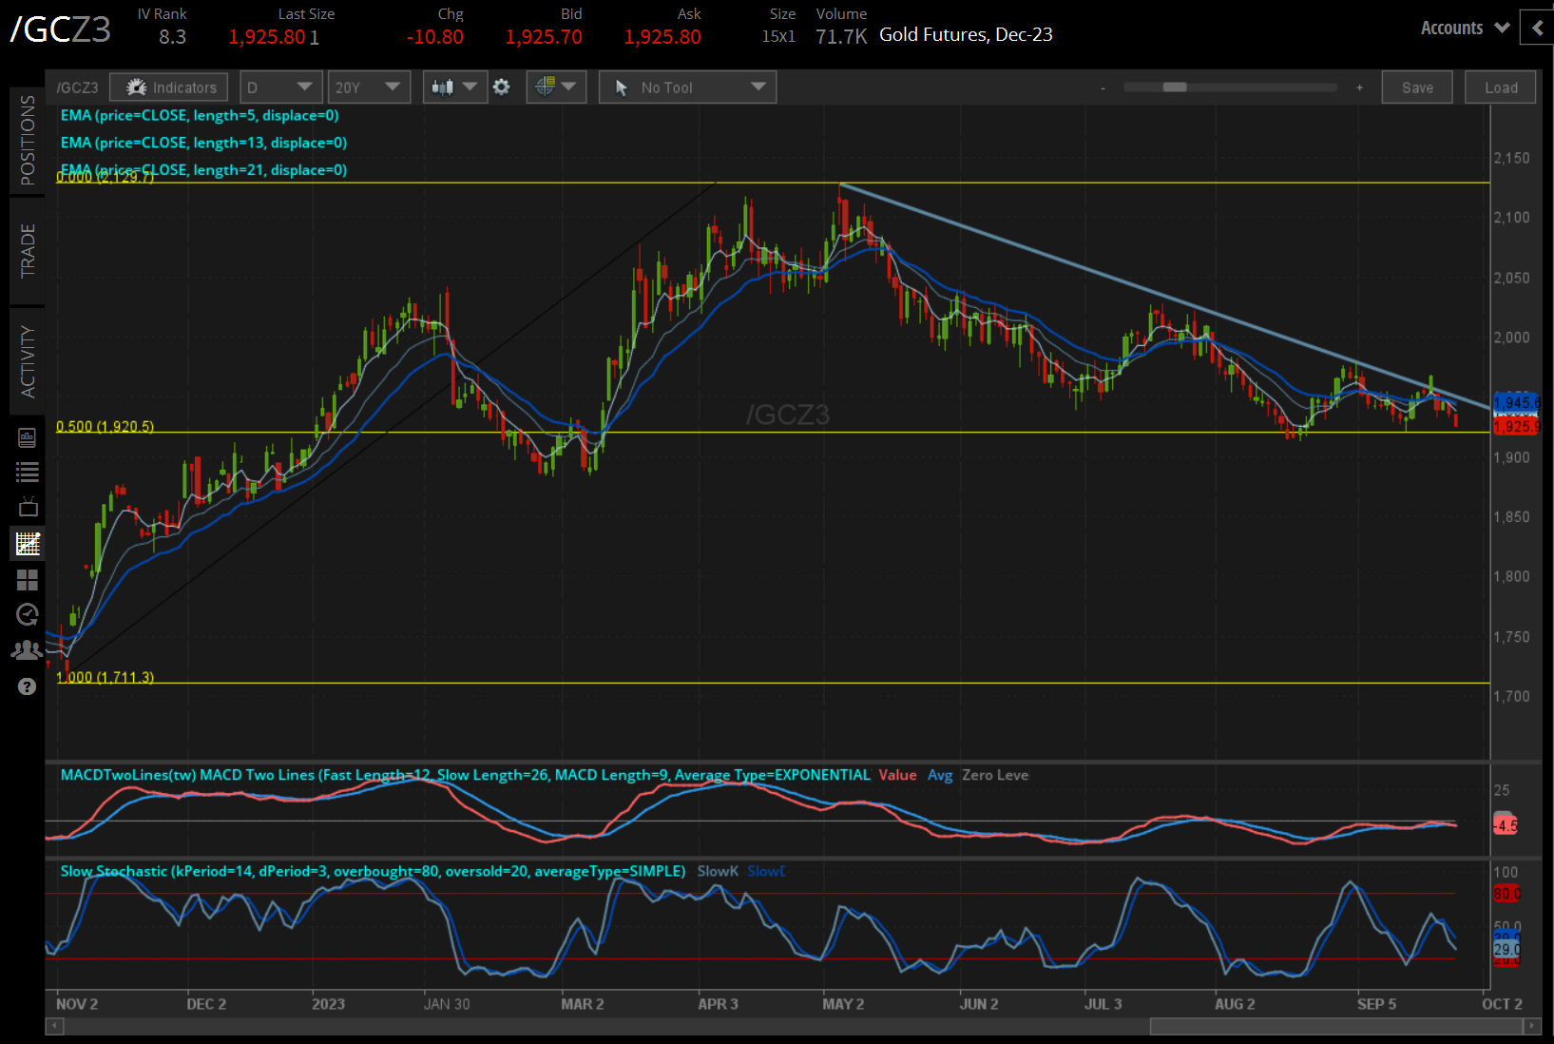Screen dimensions: 1554x1044
Task: Click the zoom slider handle
Action: pyautogui.click(x=1175, y=87)
